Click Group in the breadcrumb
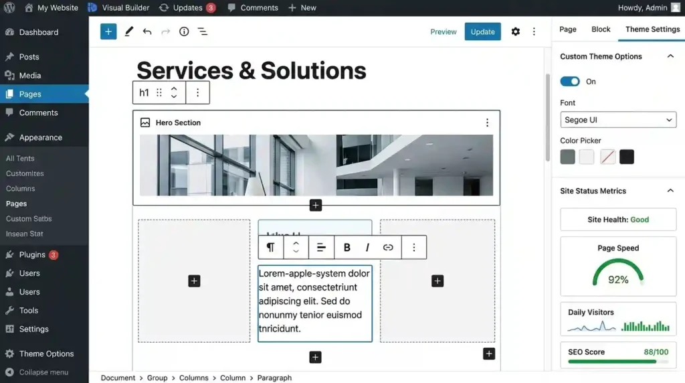This screenshot has width=685, height=383. click(x=157, y=378)
